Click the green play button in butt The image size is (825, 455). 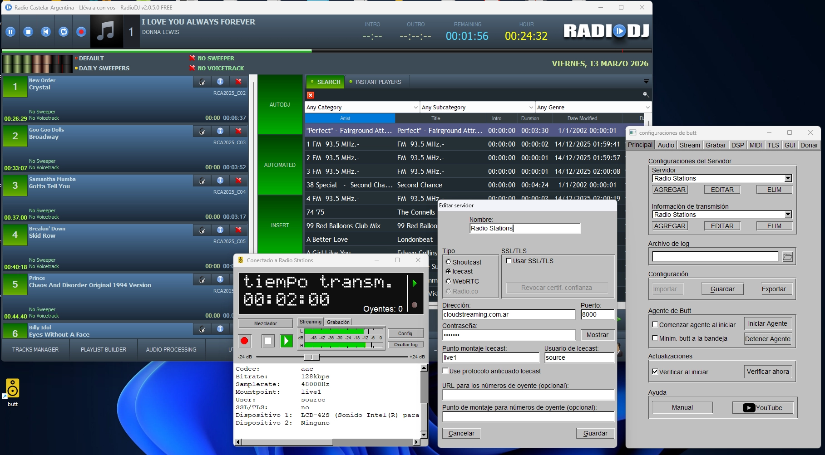click(x=286, y=341)
